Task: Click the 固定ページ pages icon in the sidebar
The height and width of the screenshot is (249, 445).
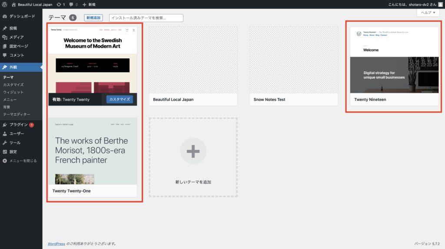Action: tap(5, 46)
